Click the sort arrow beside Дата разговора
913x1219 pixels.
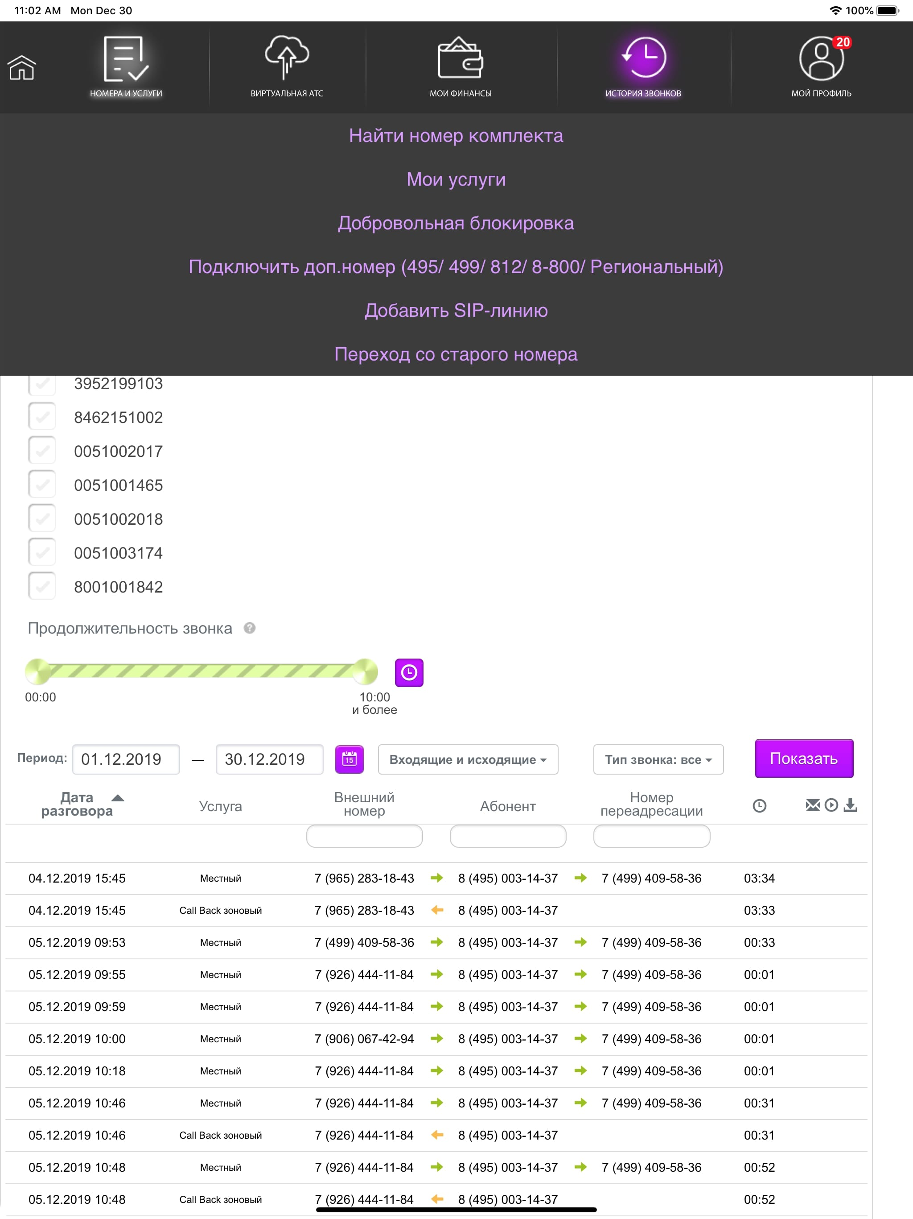tap(118, 797)
